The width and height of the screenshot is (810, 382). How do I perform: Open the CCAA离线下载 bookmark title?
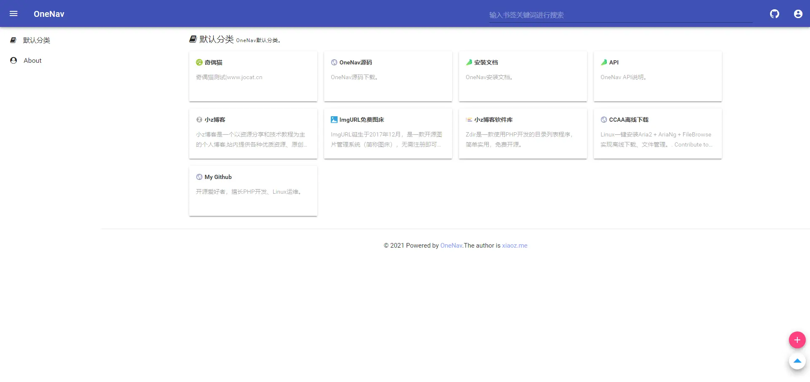tap(629, 120)
